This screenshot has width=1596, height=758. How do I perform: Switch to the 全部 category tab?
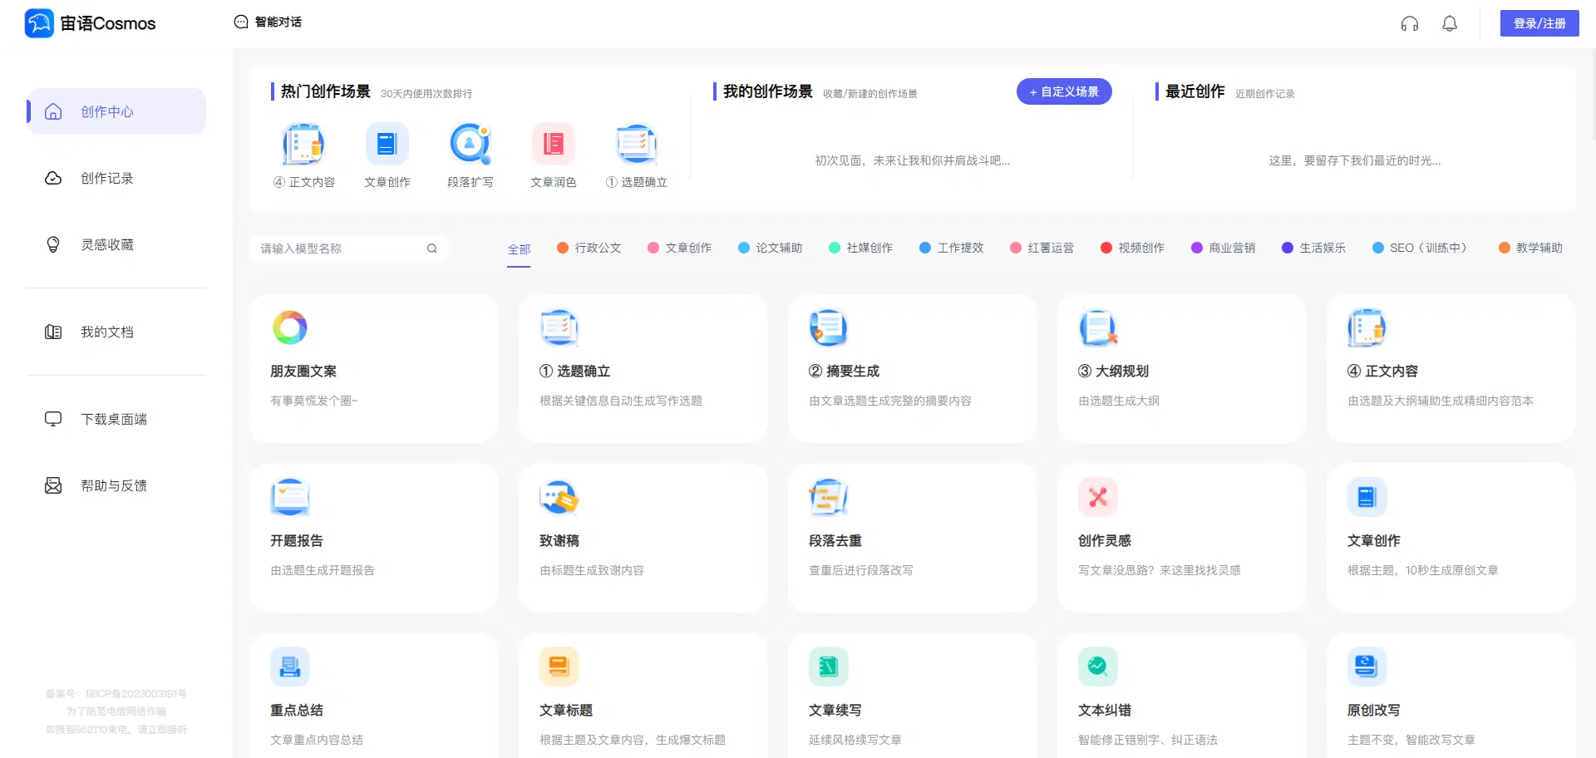[519, 249]
